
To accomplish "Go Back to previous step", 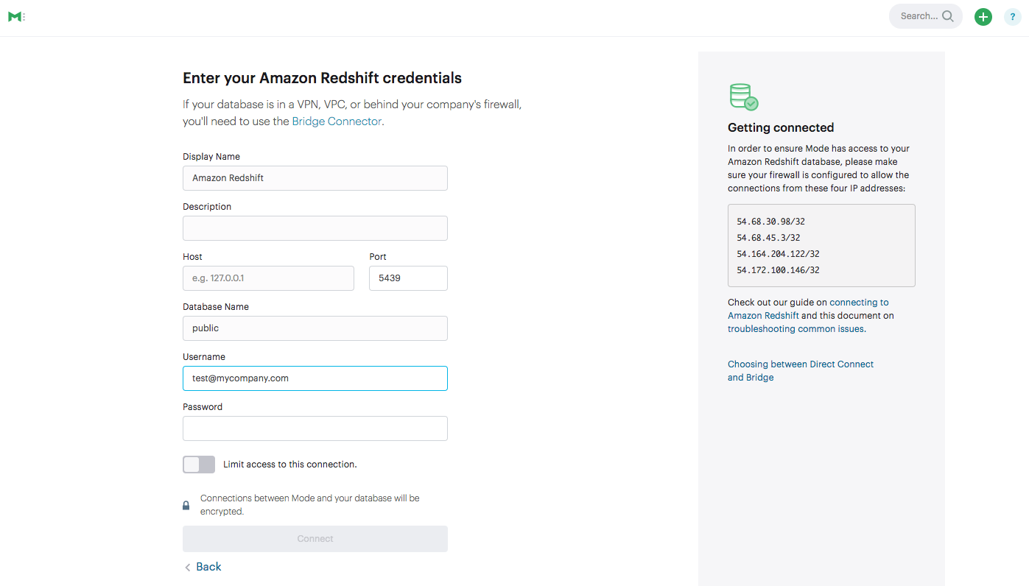I will (208, 567).
